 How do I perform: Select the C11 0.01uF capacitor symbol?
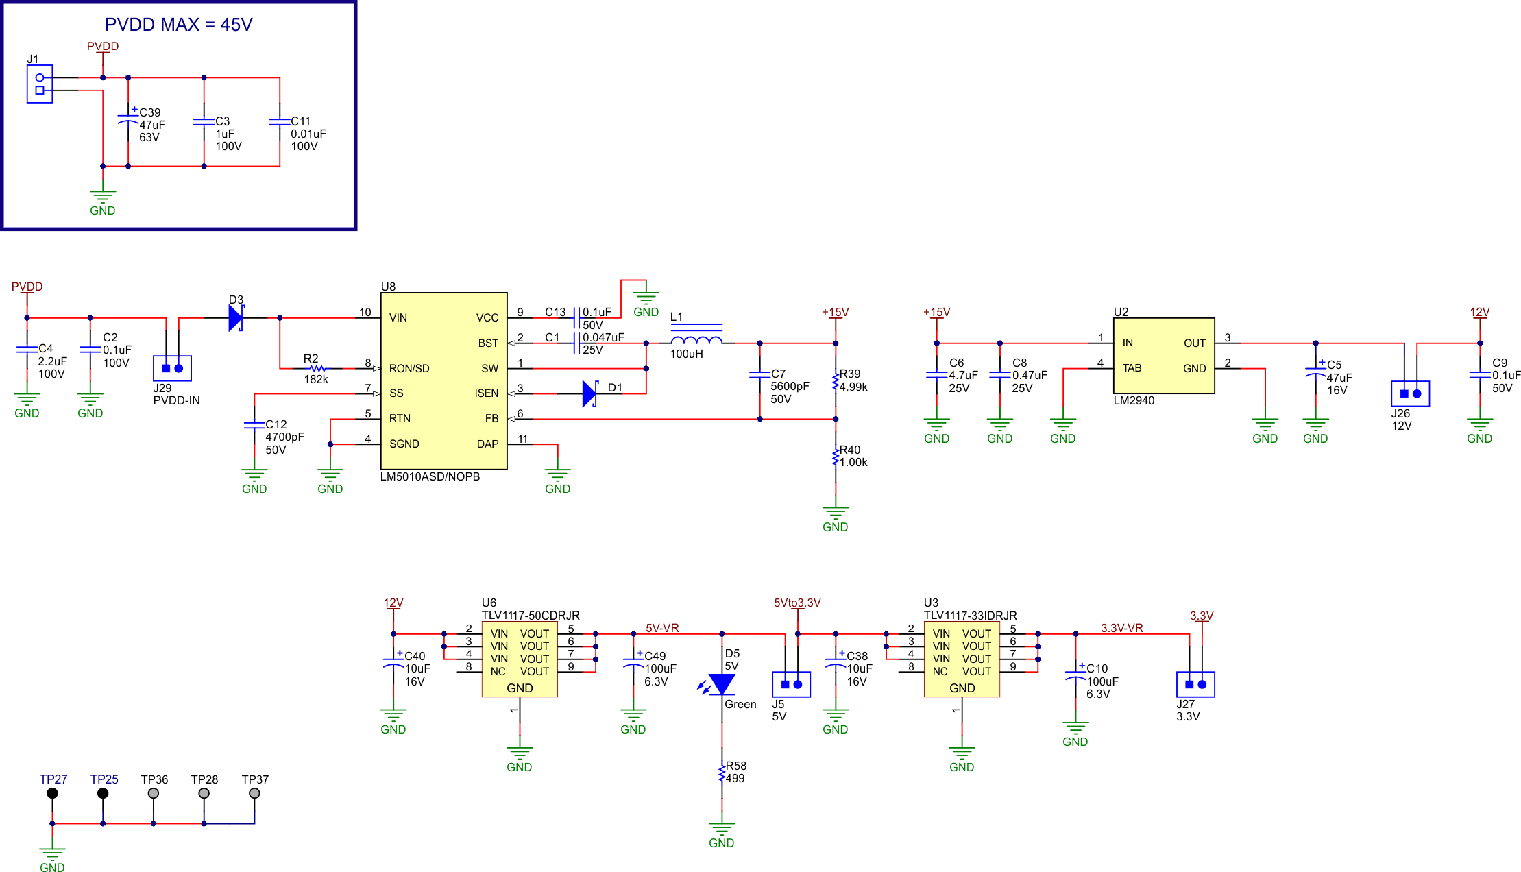tap(280, 122)
